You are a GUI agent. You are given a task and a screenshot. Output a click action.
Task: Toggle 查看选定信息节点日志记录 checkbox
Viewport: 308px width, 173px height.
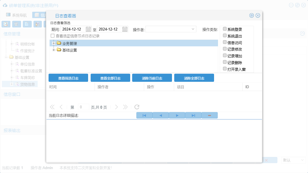(52, 36)
